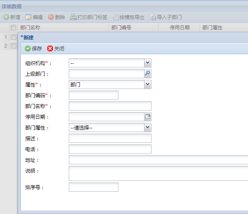Focus the 部门编码 input field

pyautogui.click(x=94, y=95)
